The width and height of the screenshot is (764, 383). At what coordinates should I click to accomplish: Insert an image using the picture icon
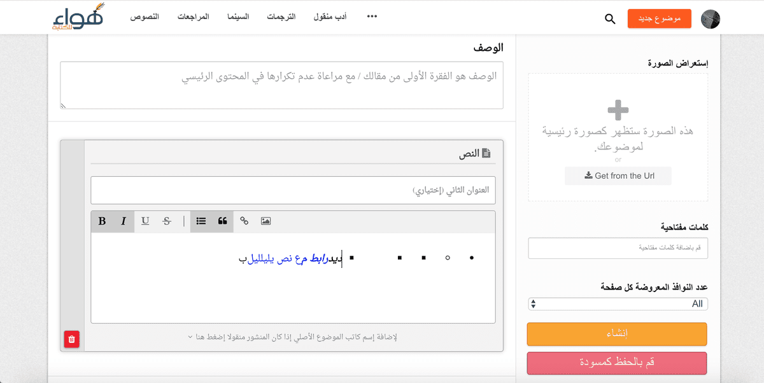click(x=265, y=221)
